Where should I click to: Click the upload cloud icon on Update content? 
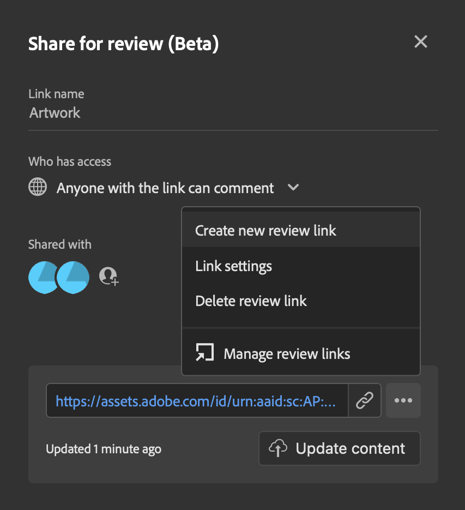pyautogui.click(x=278, y=448)
